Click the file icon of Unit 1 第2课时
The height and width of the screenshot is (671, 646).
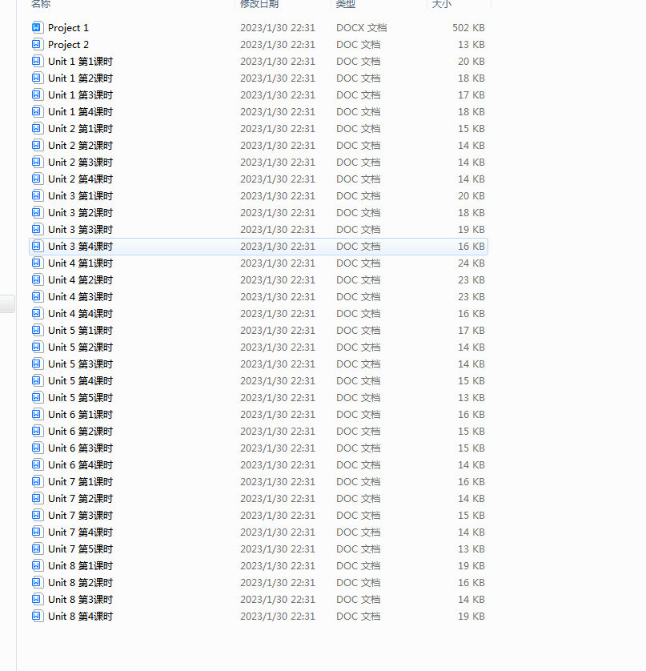pyautogui.click(x=37, y=78)
